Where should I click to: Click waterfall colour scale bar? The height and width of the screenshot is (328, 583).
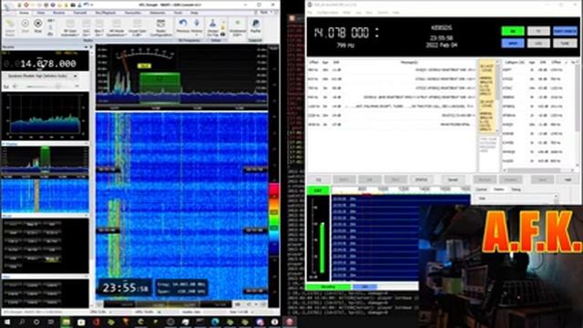coord(274,220)
